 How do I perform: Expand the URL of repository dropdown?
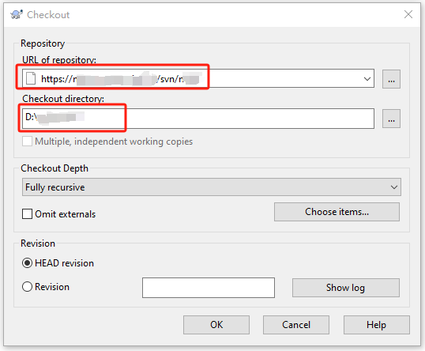pos(367,79)
